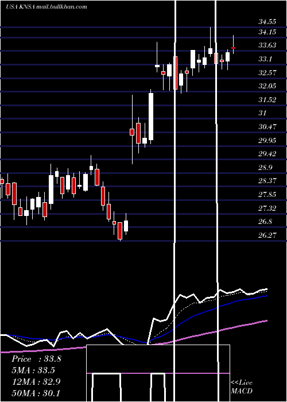Click the 27.32 price axis label
This screenshot has width=287, height=402.
(x=267, y=208)
